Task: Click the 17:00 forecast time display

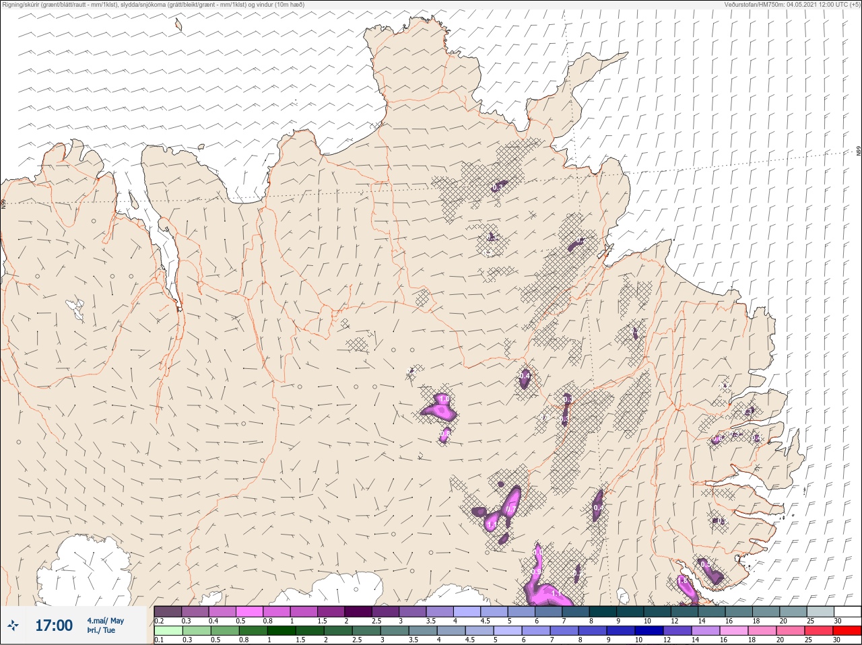Action: pos(54,626)
